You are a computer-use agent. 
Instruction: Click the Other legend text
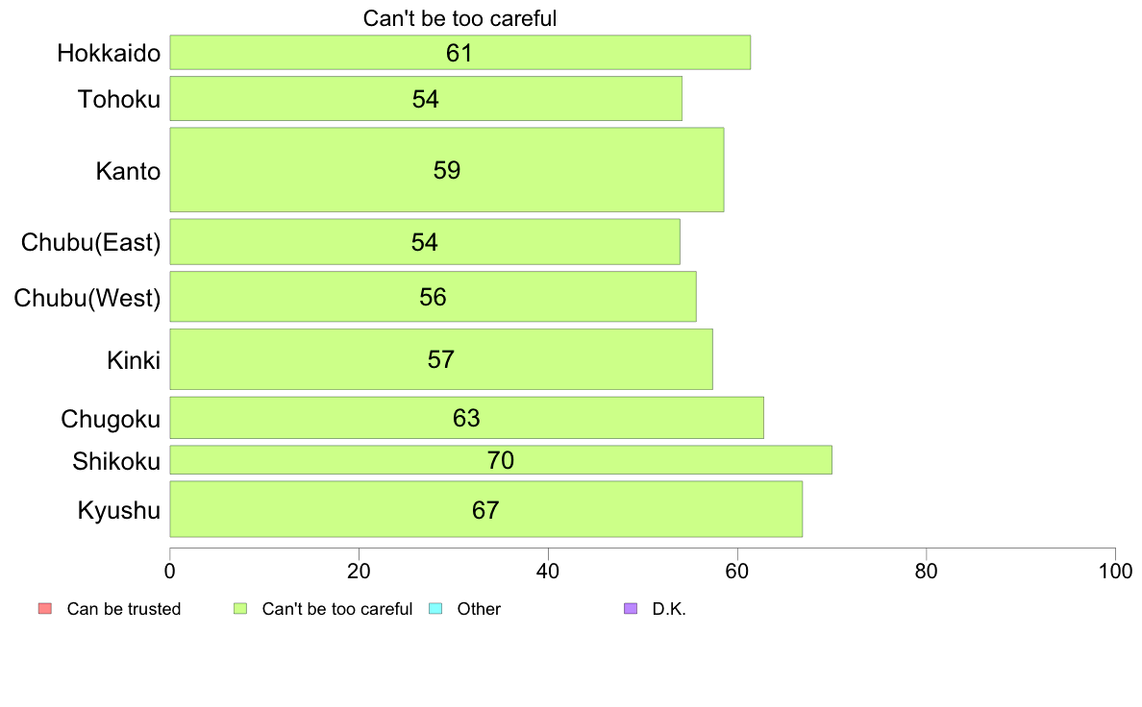480,609
